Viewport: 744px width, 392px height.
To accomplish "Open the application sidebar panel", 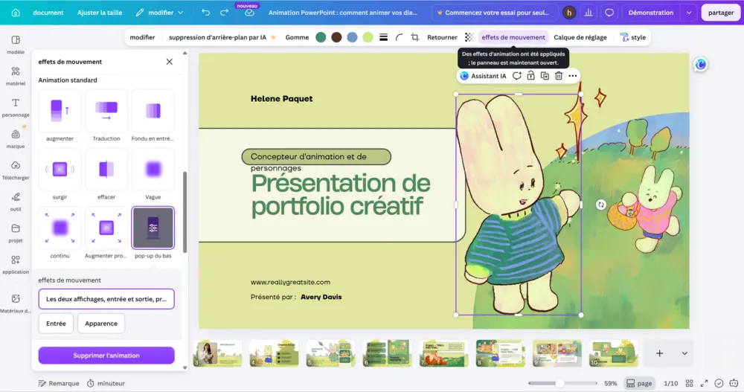I will [16, 264].
